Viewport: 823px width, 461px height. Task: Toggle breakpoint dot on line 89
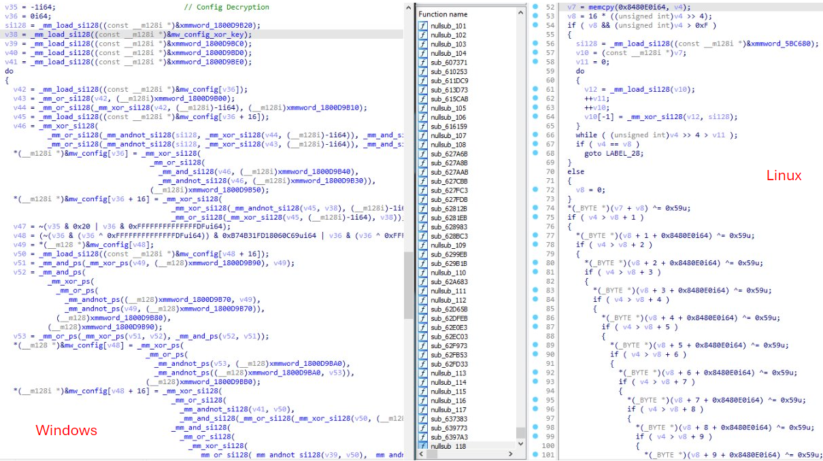click(x=535, y=345)
